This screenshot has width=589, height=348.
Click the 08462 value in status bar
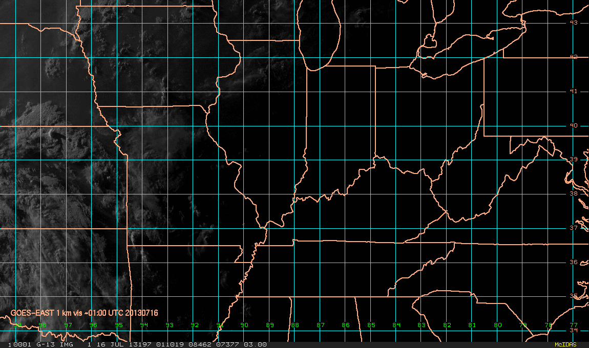click(x=200, y=344)
